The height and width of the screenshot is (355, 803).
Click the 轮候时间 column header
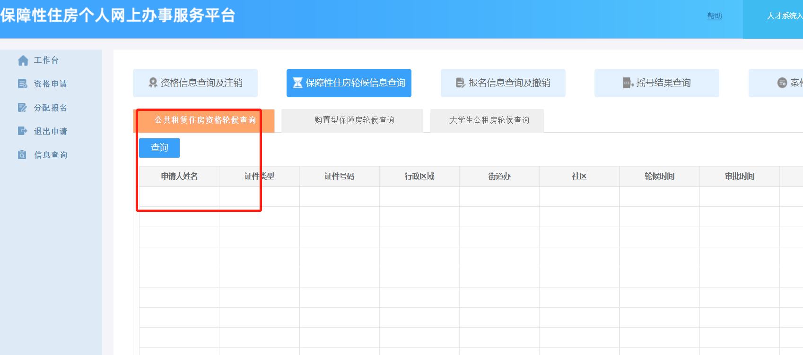[659, 177]
